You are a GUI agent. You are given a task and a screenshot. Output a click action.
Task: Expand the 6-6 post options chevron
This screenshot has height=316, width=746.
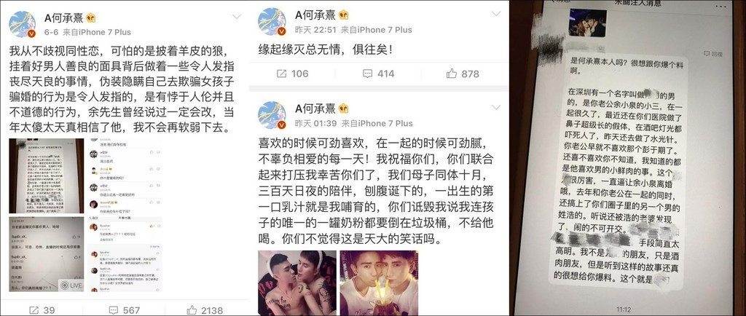pos(237,17)
